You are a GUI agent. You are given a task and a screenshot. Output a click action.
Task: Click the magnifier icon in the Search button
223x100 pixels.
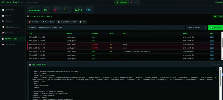(212, 28)
